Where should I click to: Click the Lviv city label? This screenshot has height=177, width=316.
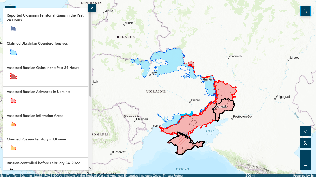96,82
